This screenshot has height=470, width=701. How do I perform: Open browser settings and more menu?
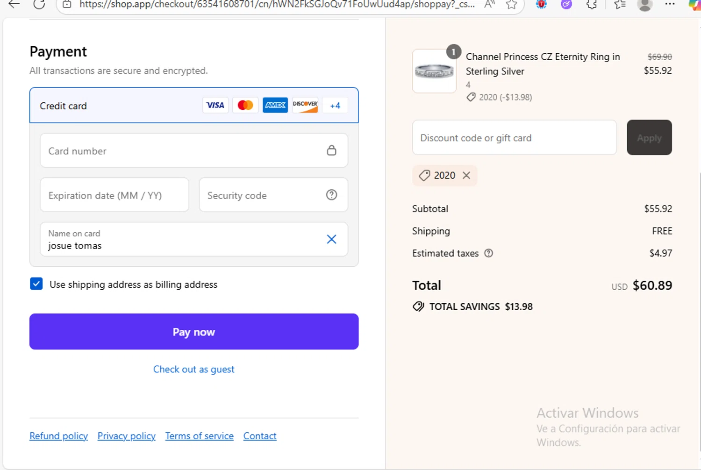(670, 4)
